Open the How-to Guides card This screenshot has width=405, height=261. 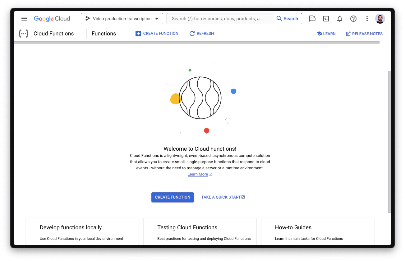point(318,231)
